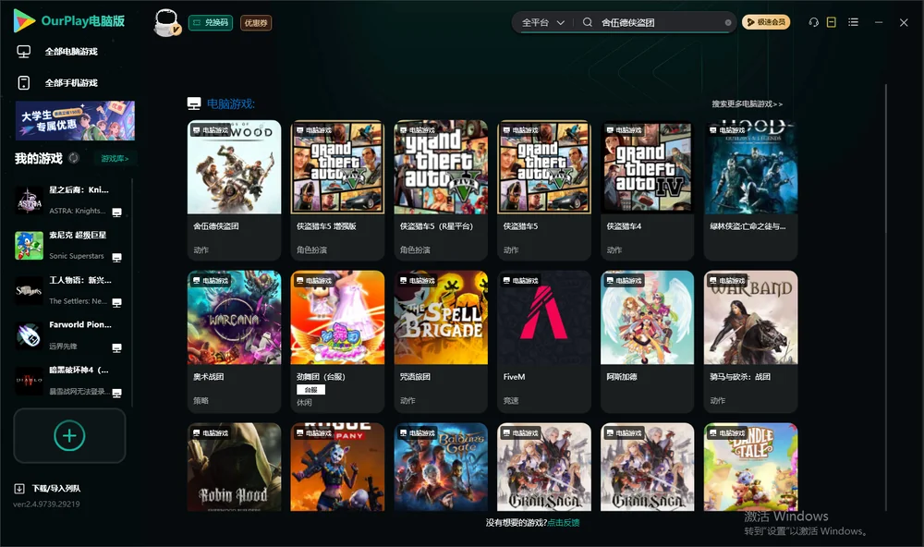Select 索尼克 超级巨星 in my games

coord(69,245)
